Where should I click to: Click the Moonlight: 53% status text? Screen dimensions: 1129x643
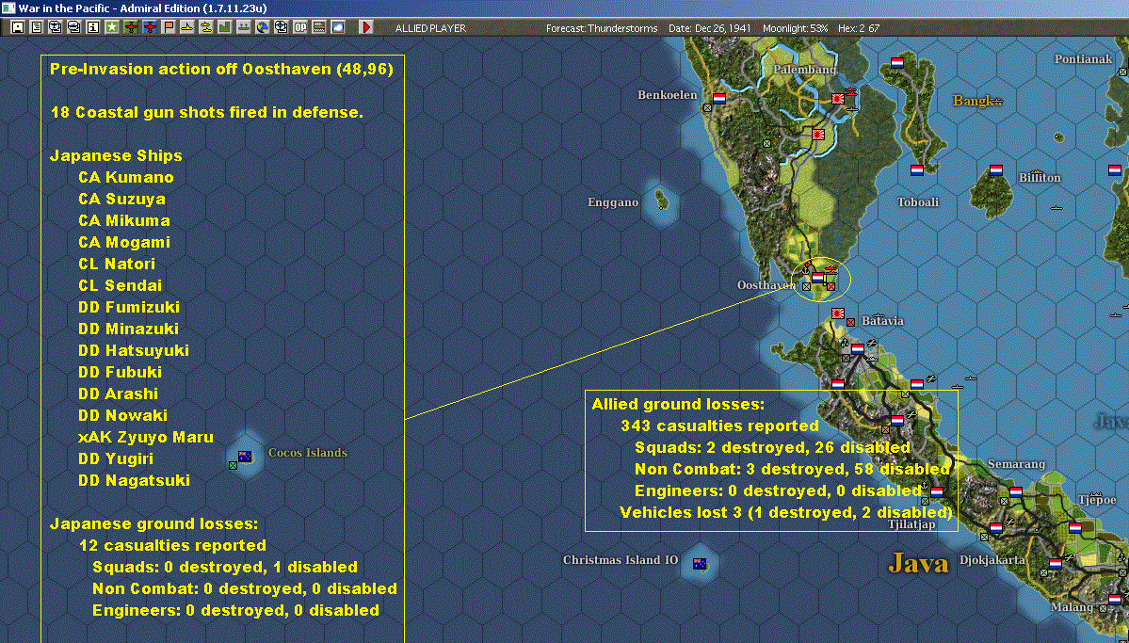coord(795,28)
